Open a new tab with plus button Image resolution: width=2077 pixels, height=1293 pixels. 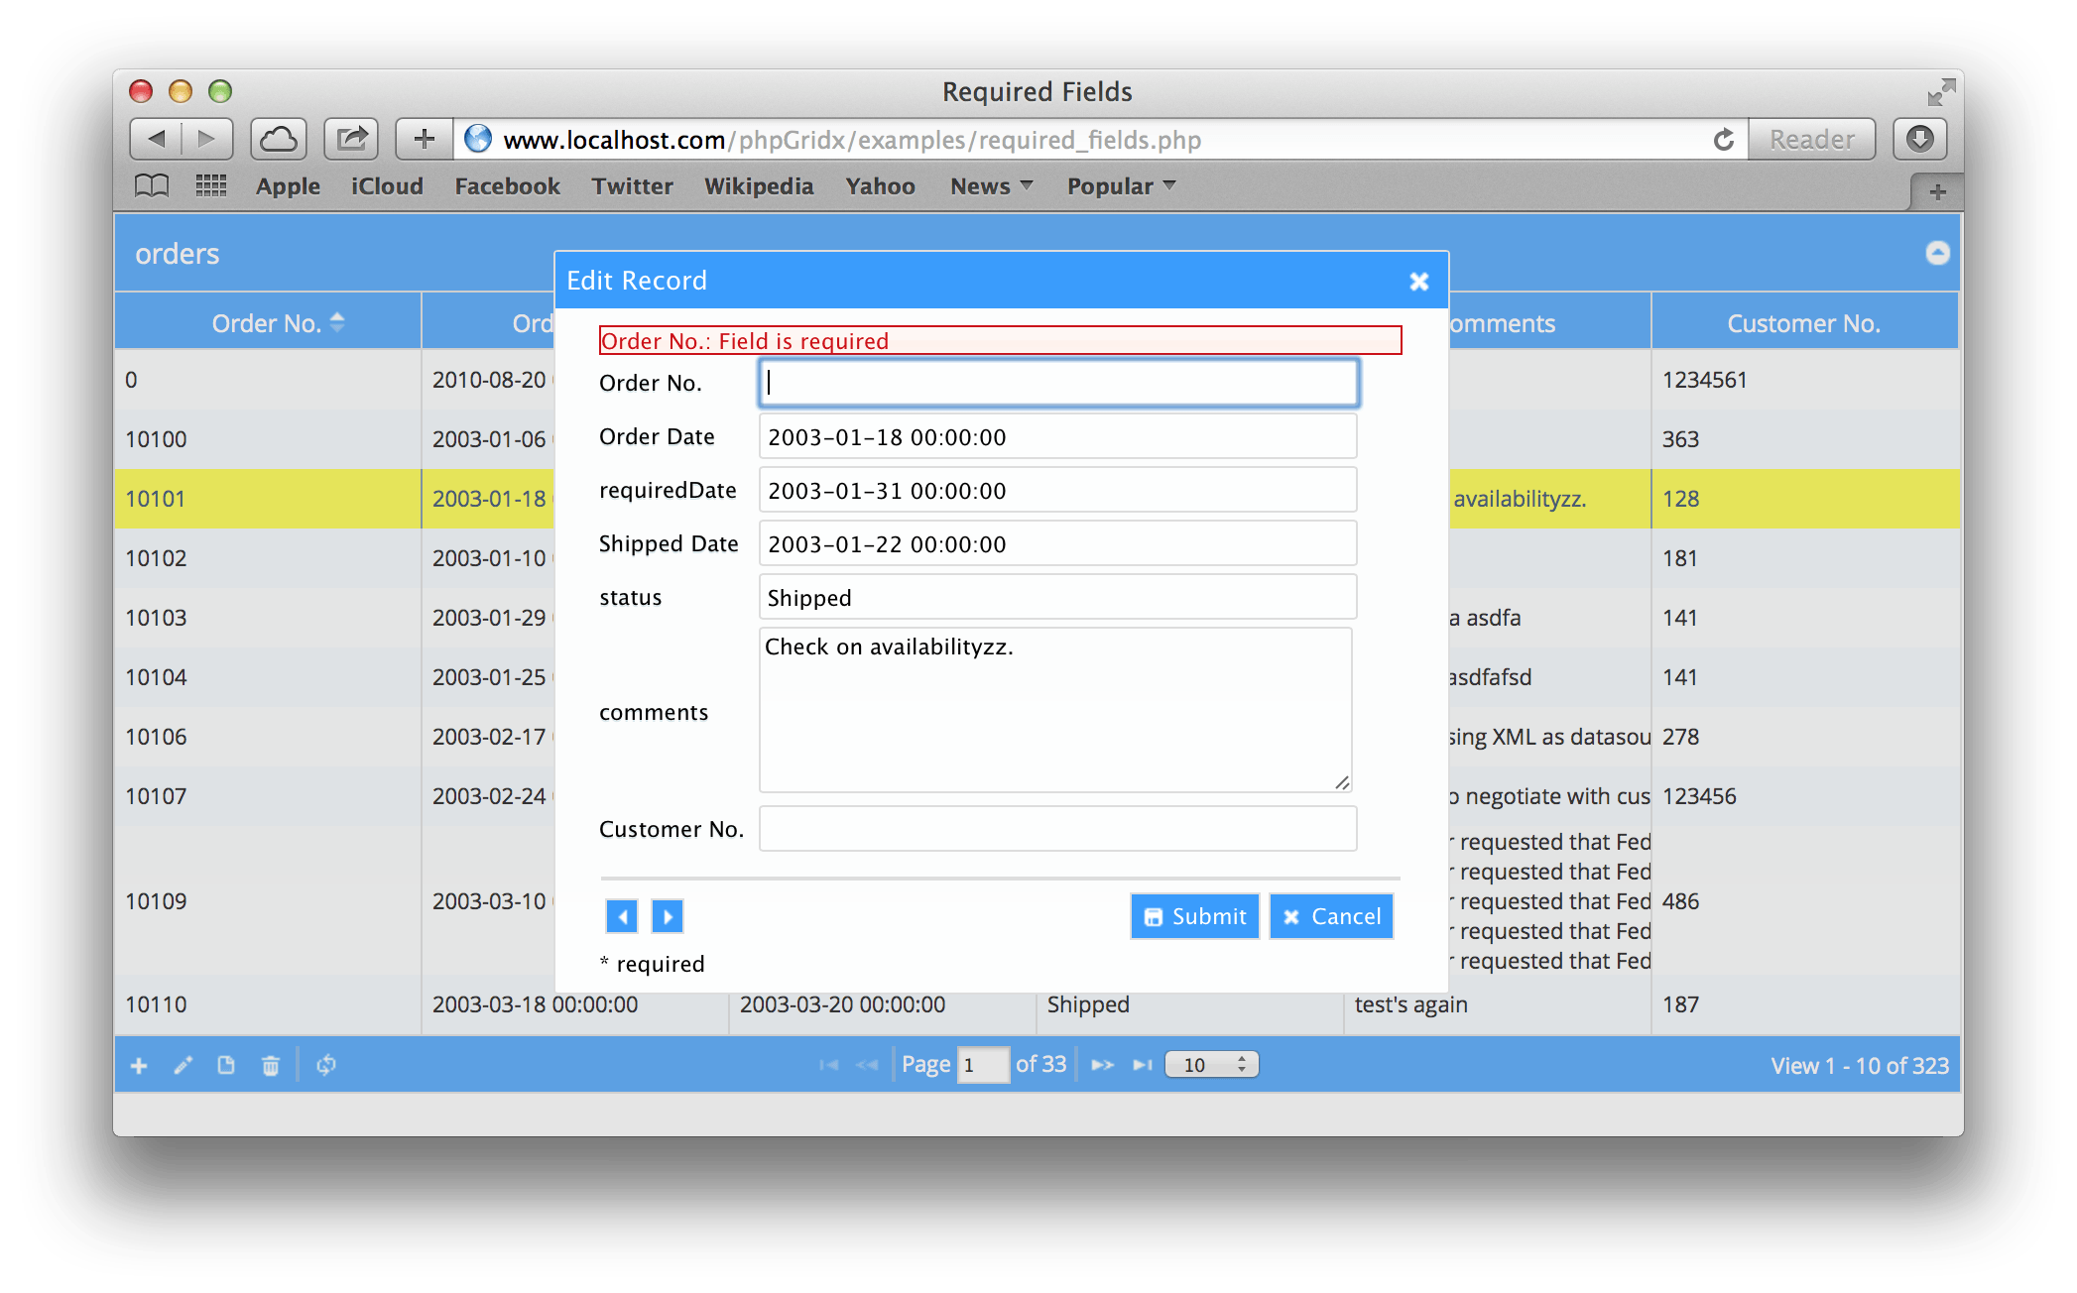(1937, 192)
